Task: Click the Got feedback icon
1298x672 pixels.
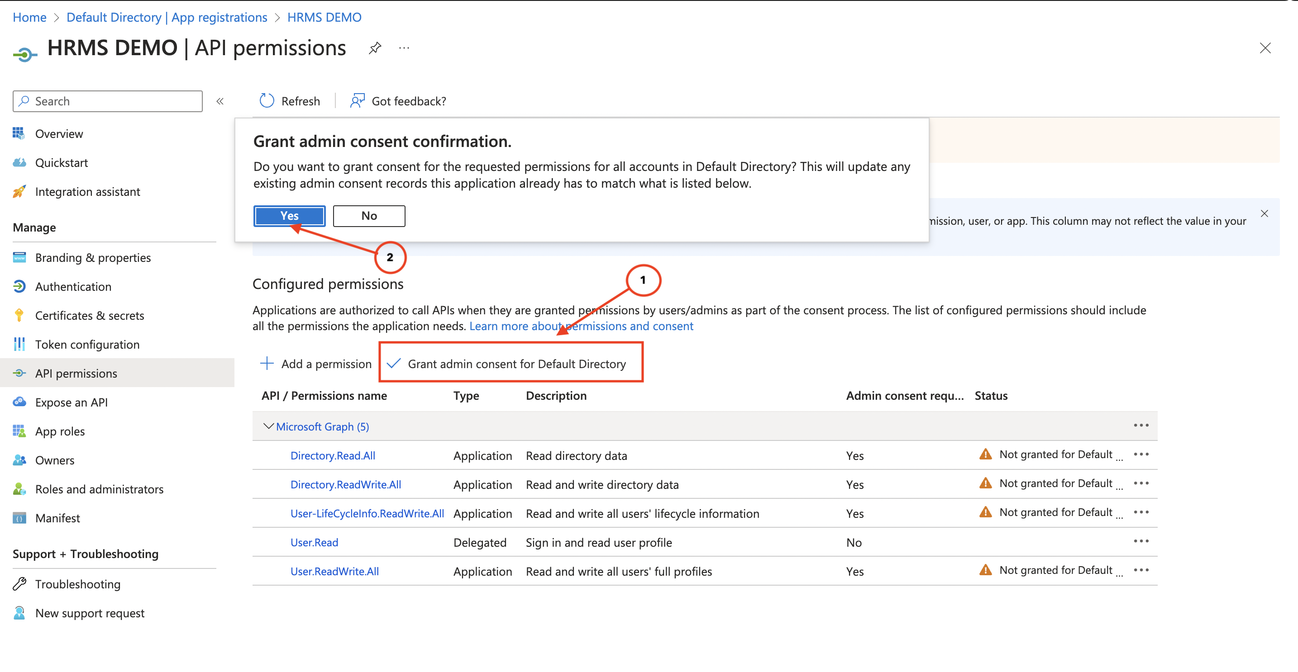Action: 357,101
